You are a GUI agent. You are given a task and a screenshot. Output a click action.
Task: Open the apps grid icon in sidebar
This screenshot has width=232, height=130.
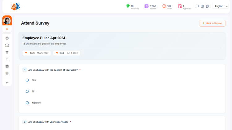click(x=7, y=59)
